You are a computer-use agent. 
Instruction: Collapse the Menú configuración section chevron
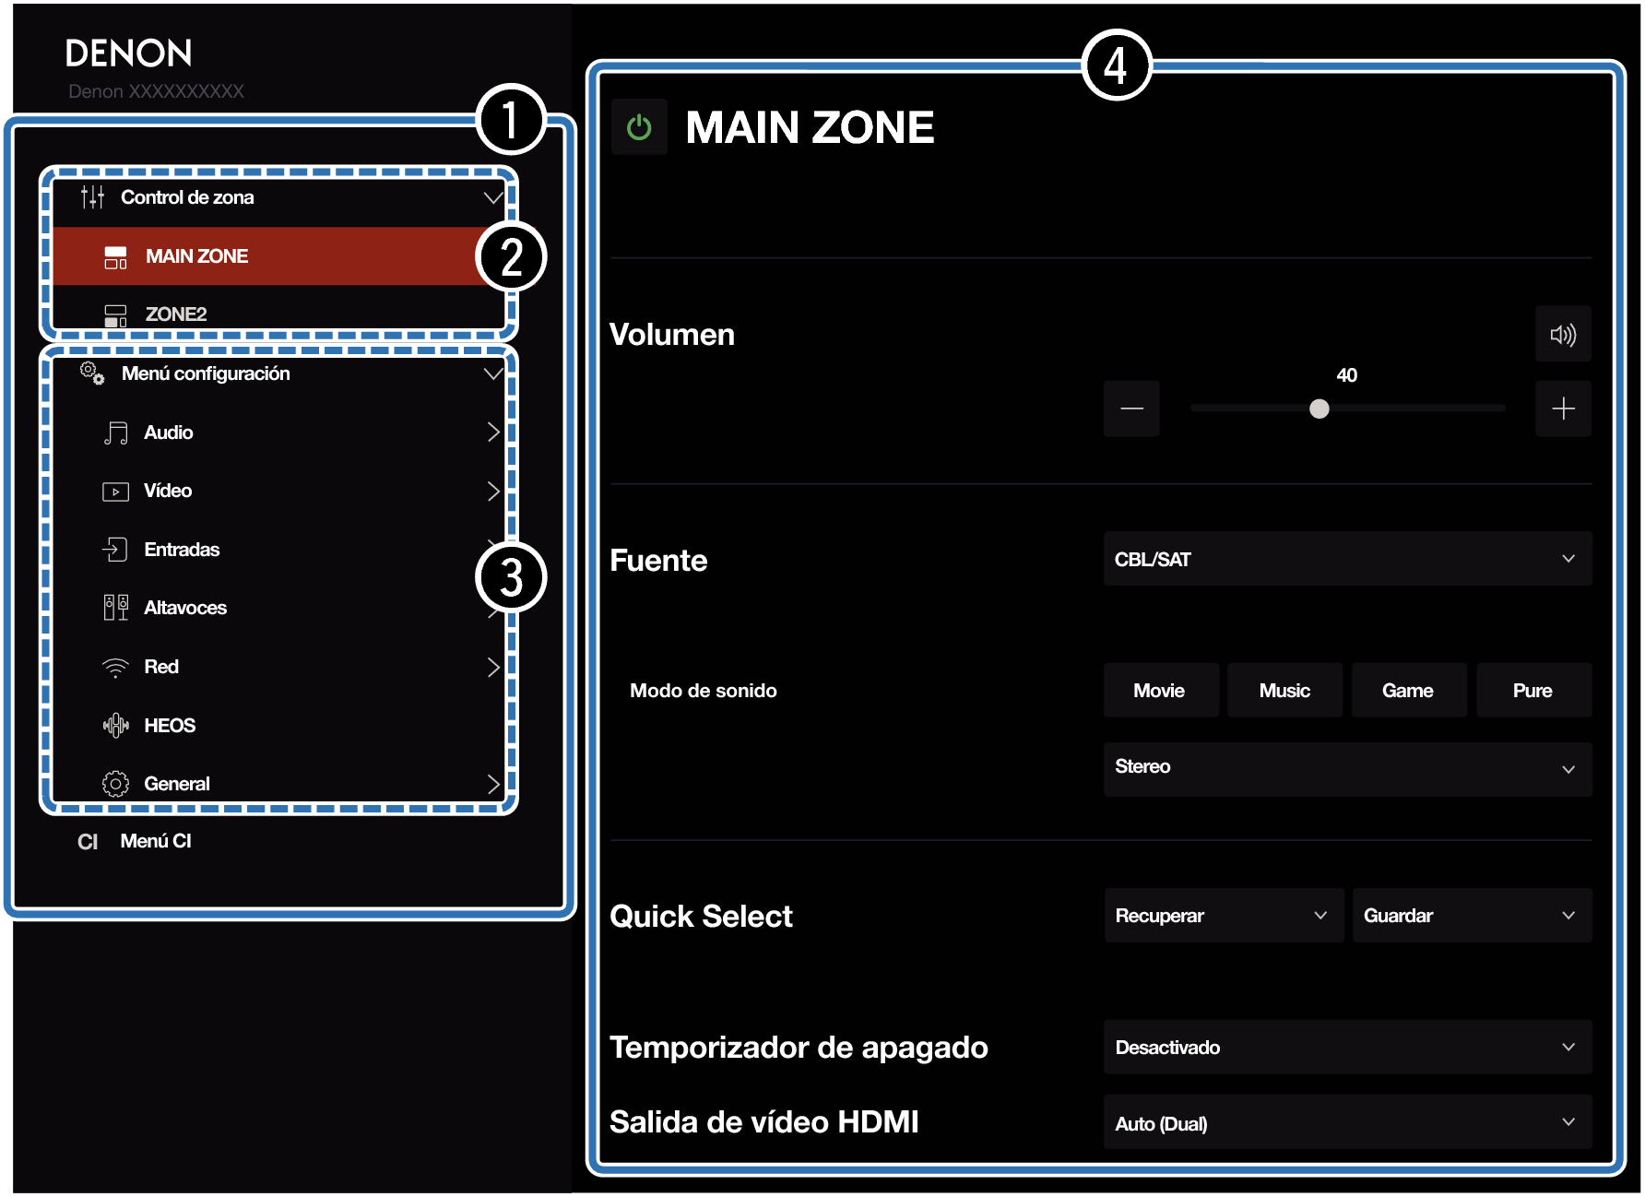tap(493, 373)
